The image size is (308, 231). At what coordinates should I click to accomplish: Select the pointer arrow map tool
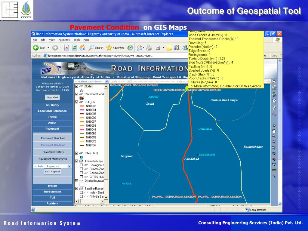274,125
